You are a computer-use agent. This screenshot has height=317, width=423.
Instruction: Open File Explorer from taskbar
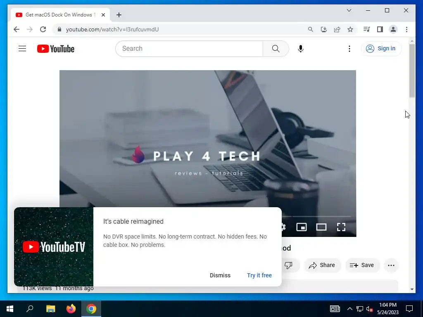coord(50,309)
